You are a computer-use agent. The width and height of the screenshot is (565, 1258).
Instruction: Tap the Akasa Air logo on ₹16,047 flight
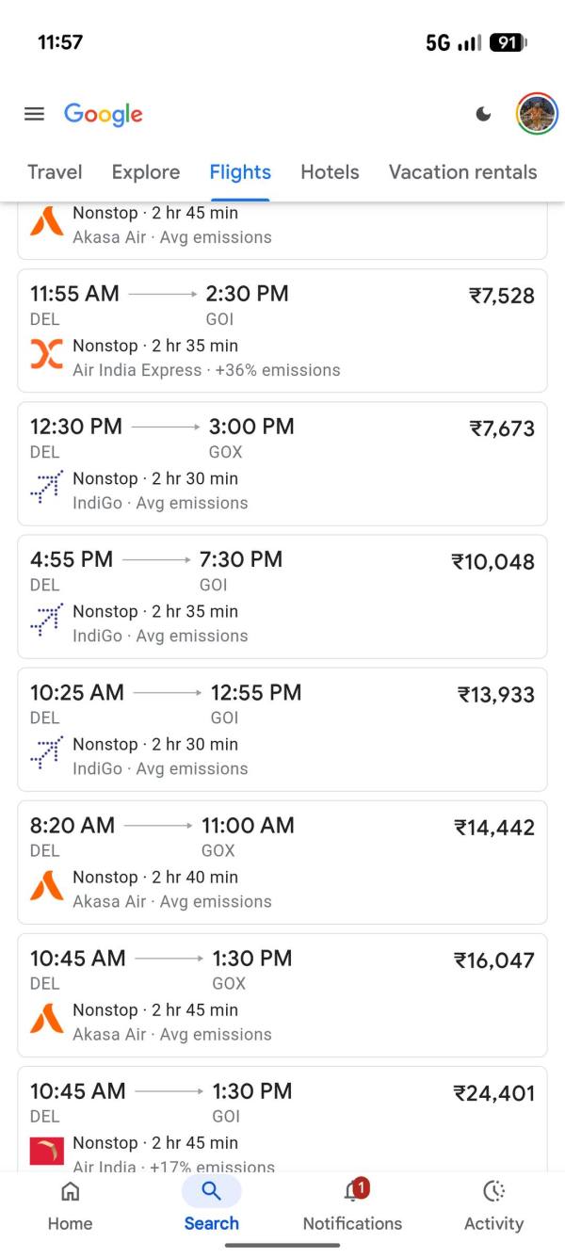(x=47, y=1021)
